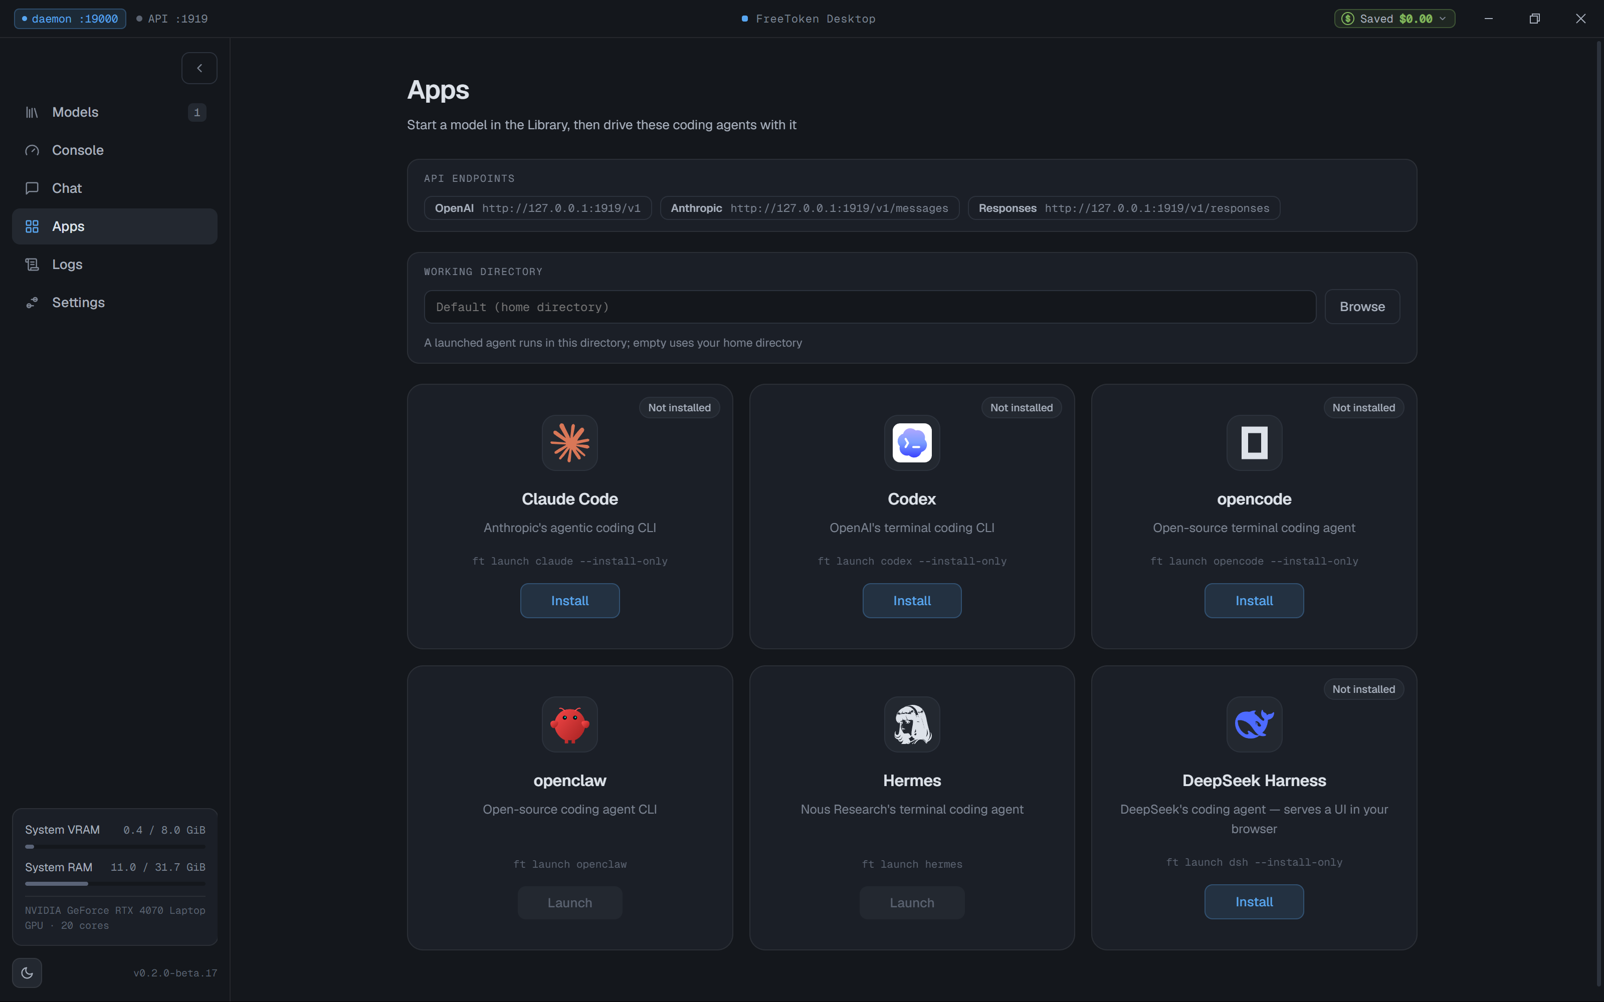Toggle dark mode with the moon icon
The height and width of the screenshot is (1002, 1604).
tap(27, 973)
